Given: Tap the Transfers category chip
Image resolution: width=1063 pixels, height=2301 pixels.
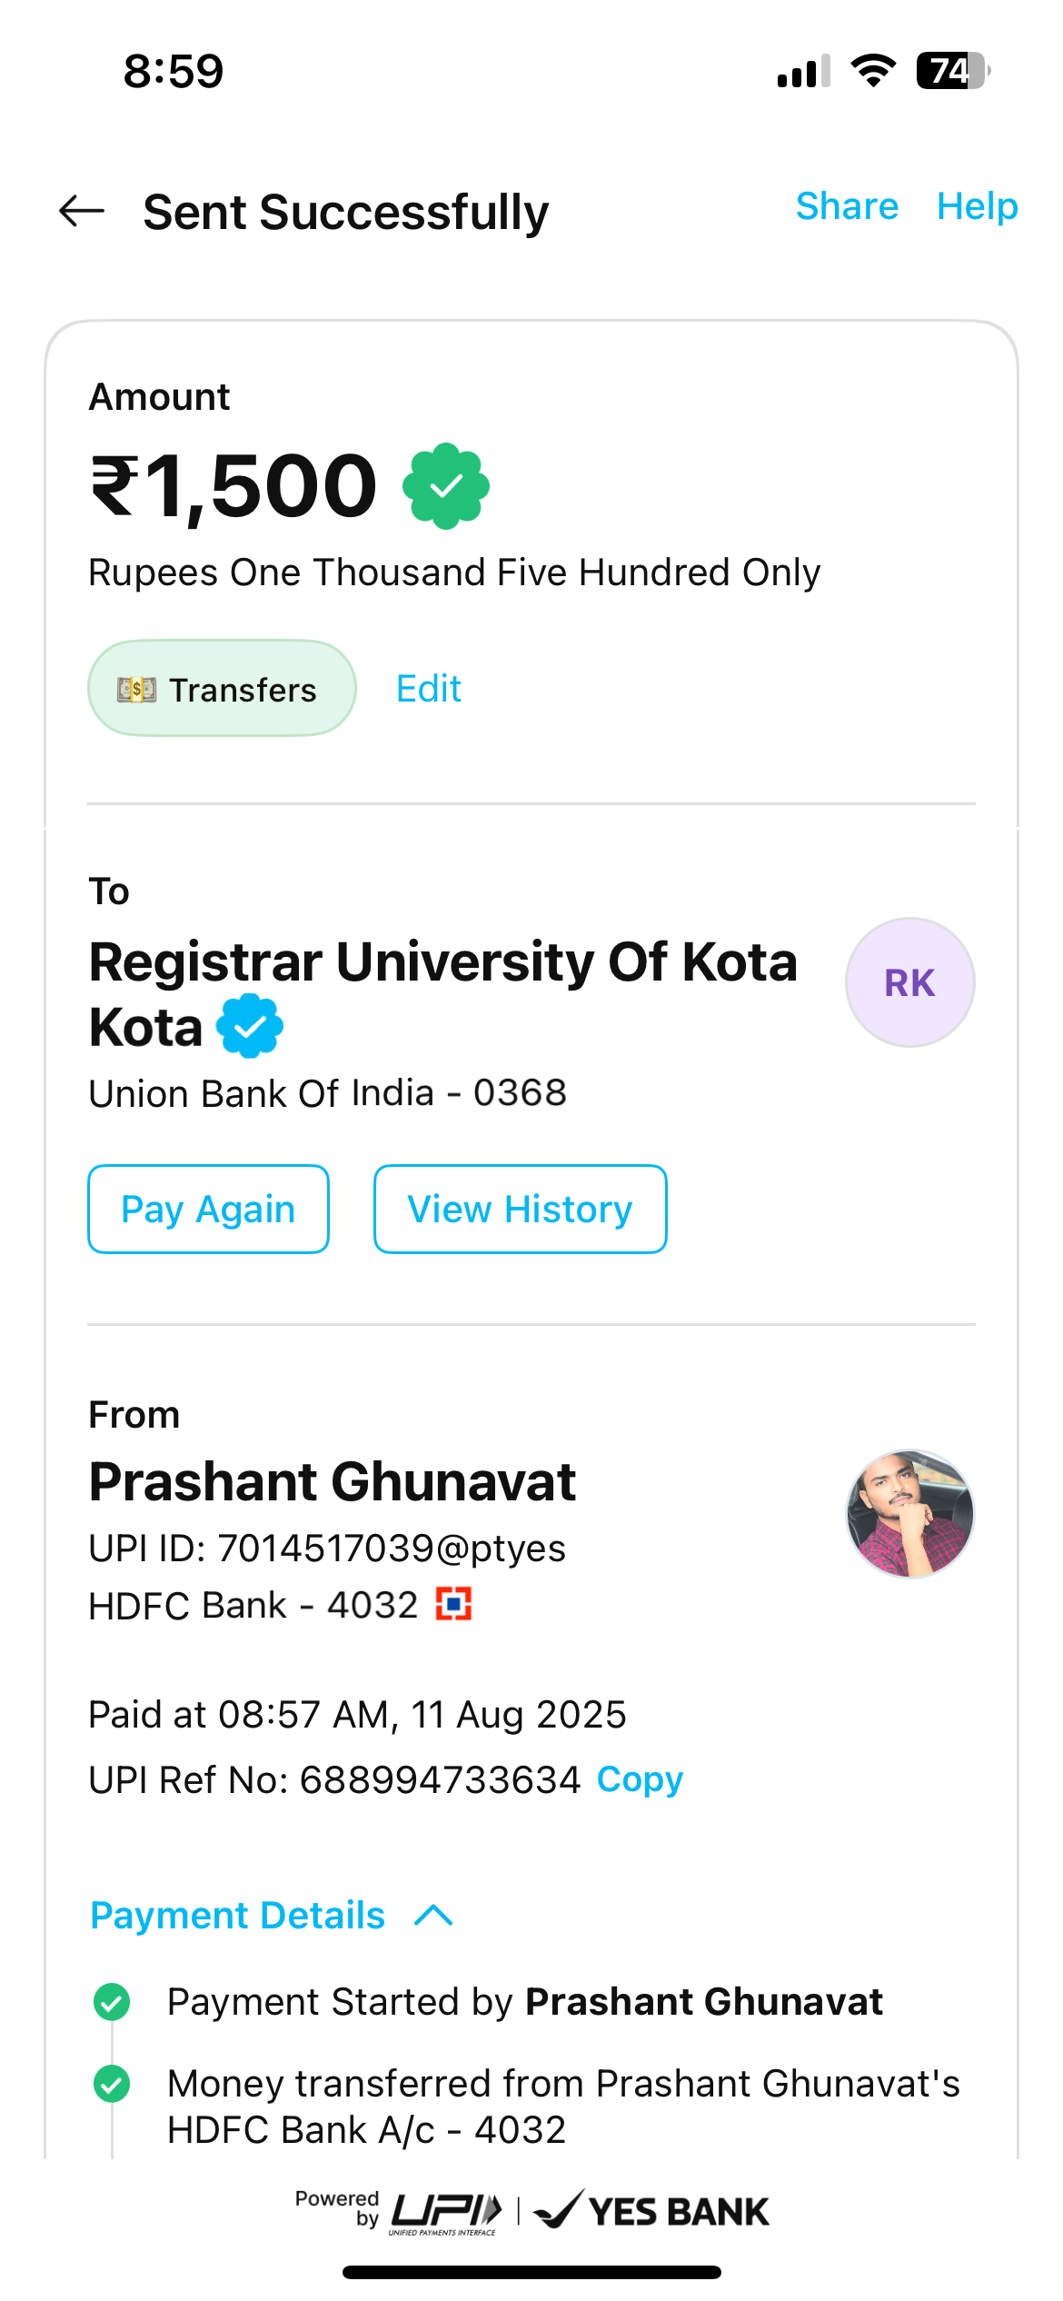Looking at the screenshot, I should pos(222,689).
